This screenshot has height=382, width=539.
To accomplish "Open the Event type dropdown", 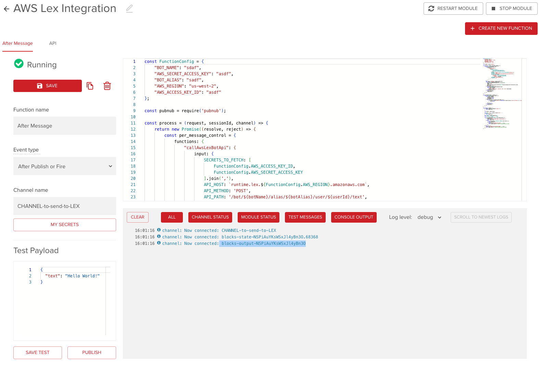I will pos(65,166).
